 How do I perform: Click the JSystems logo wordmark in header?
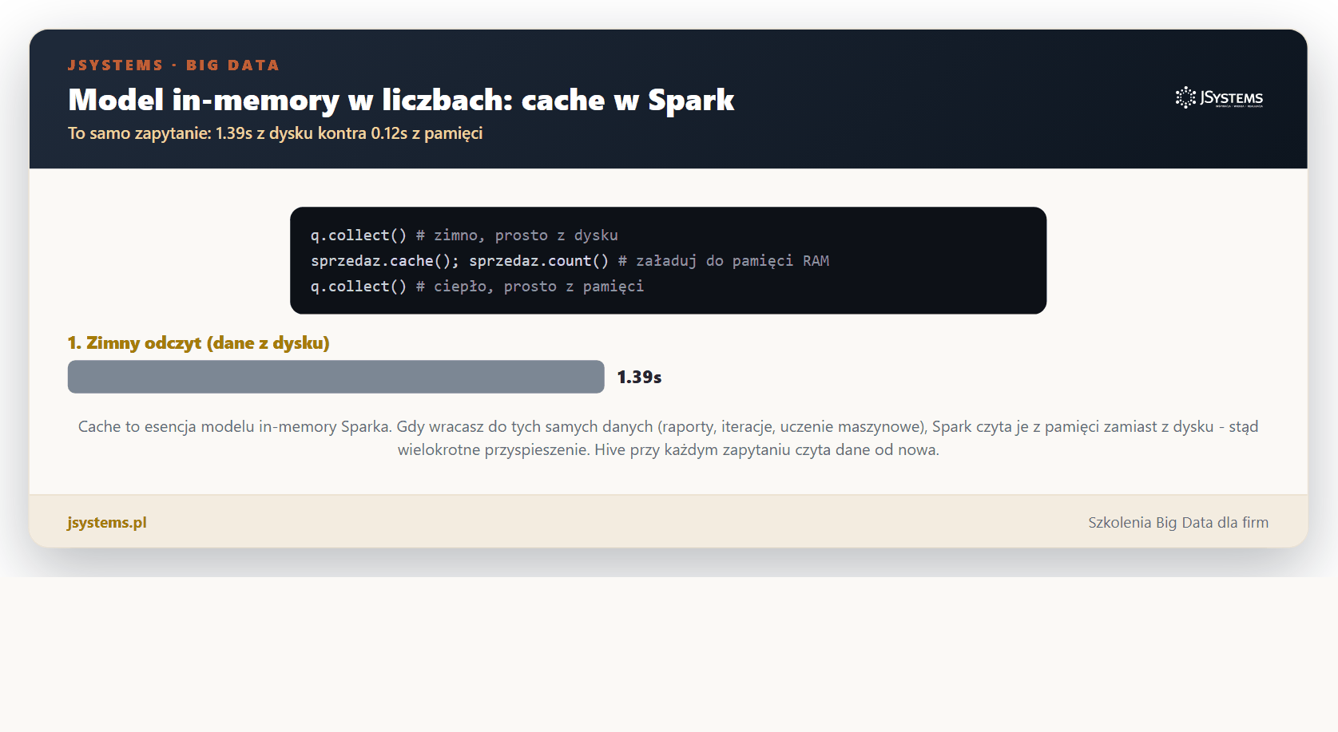(x=1231, y=98)
